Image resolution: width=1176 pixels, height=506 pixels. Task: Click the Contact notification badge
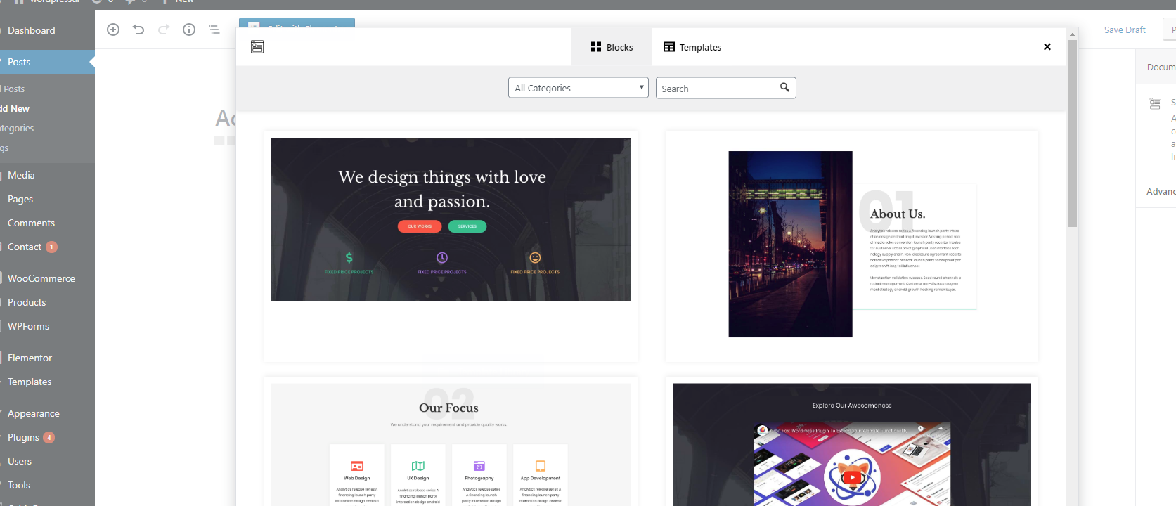(x=51, y=247)
